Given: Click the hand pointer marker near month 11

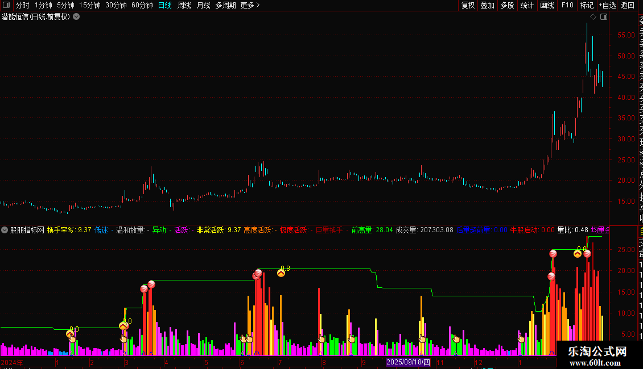Looking at the screenshot, I should click(x=422, y=339).
